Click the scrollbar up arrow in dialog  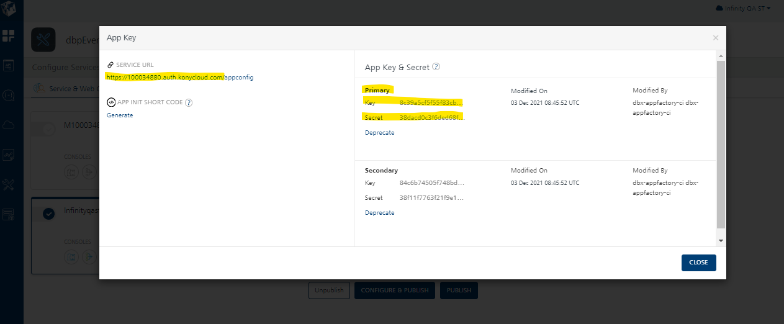(720, 55)
